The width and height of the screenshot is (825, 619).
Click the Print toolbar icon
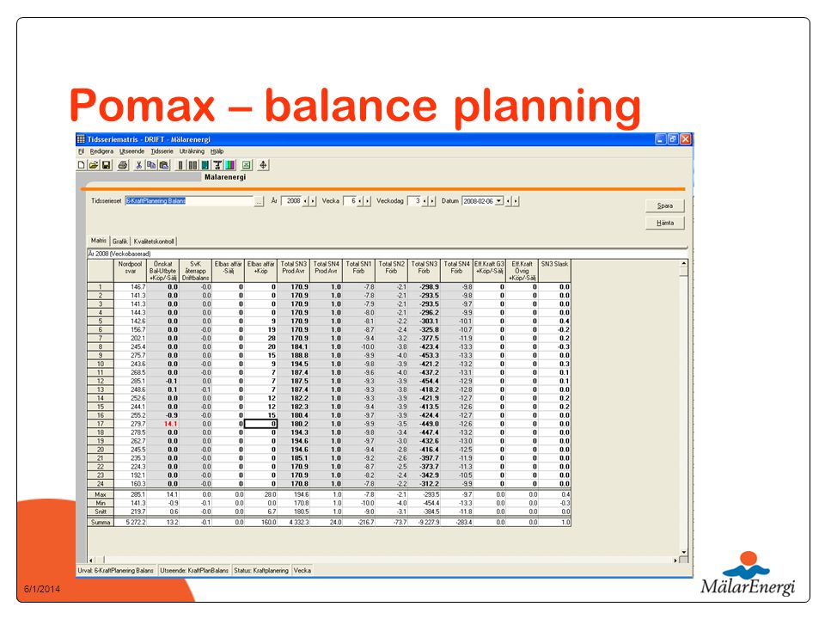click(x=123, y=165)
